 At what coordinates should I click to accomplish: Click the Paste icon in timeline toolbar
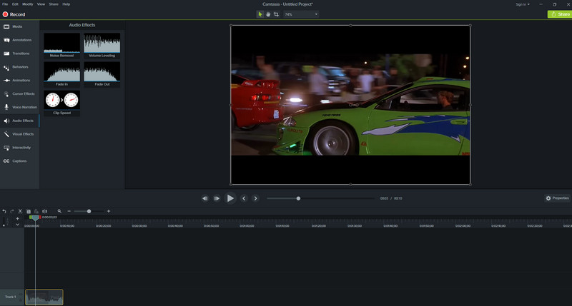[x=36, y=211]
